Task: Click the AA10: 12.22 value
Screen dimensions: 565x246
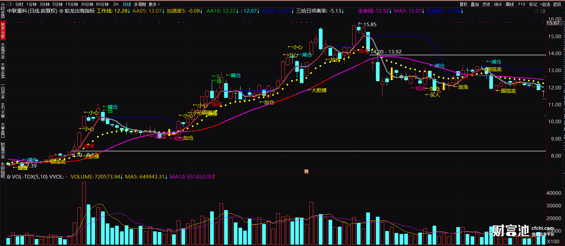Action: point(222,11)
